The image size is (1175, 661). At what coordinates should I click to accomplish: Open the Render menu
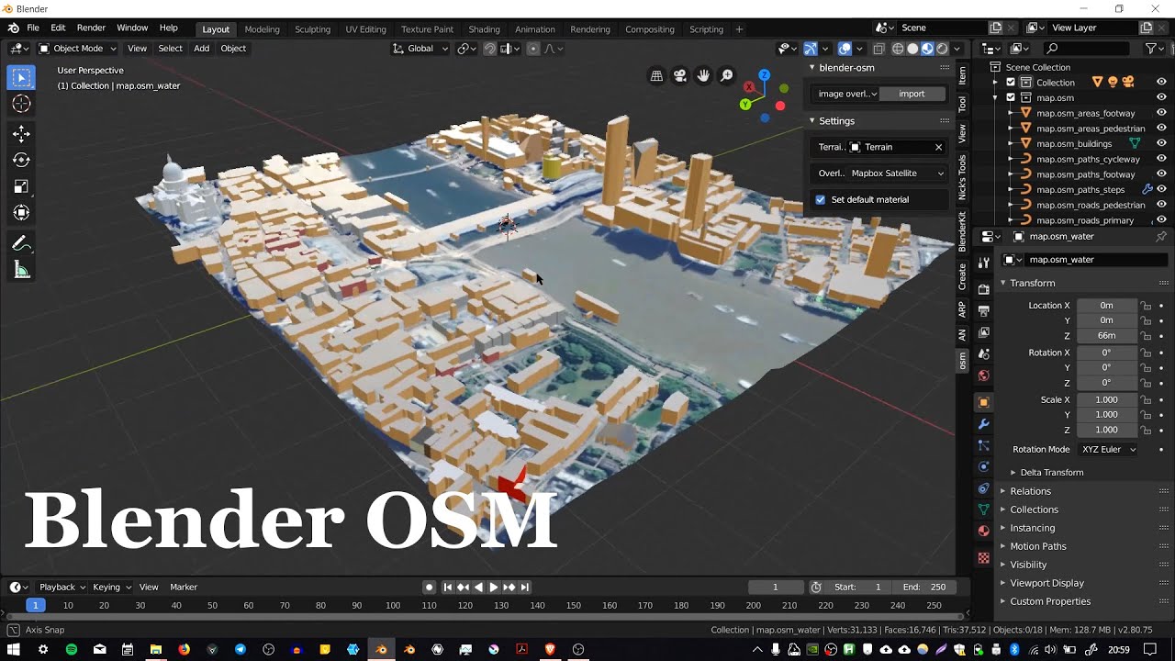coord(91,28)
